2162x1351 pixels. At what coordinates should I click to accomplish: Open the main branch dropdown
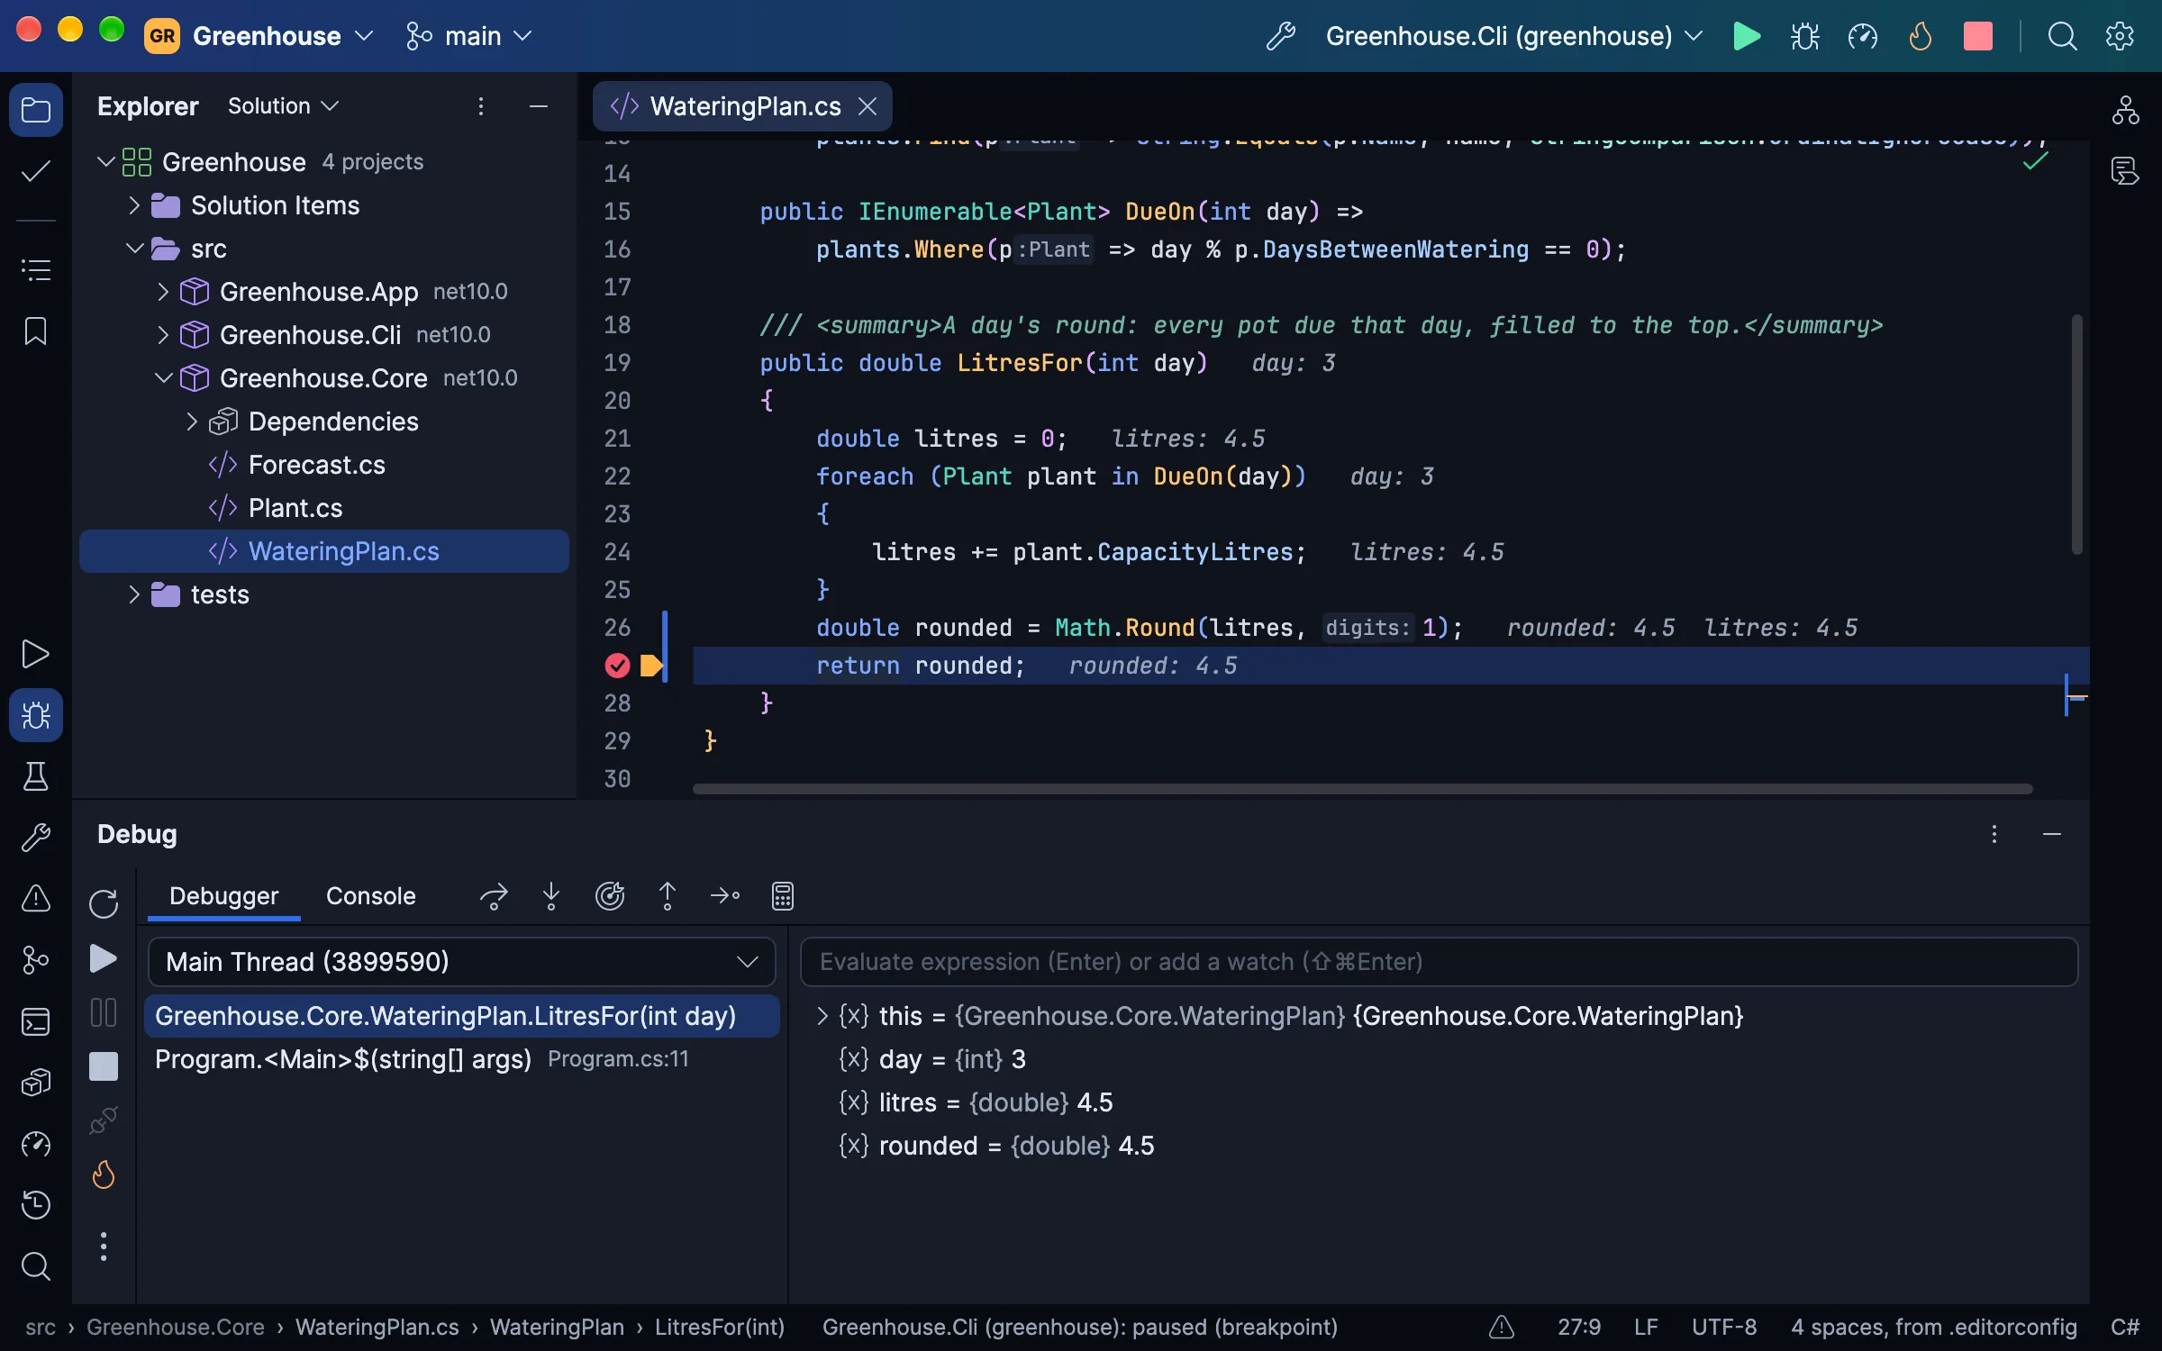pos(469,36)
